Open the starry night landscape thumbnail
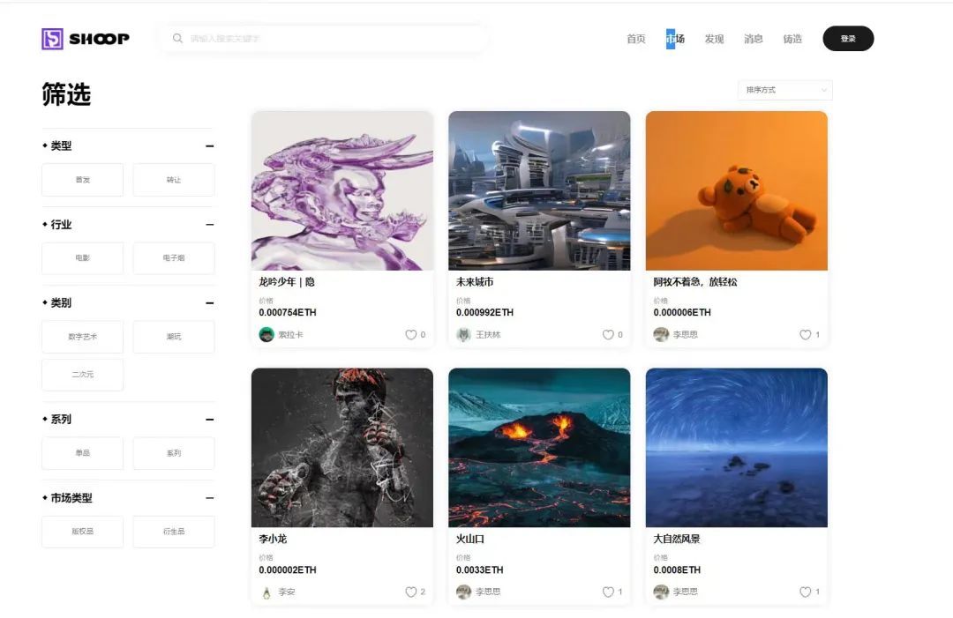953x618 pixels. pos(737,448)
